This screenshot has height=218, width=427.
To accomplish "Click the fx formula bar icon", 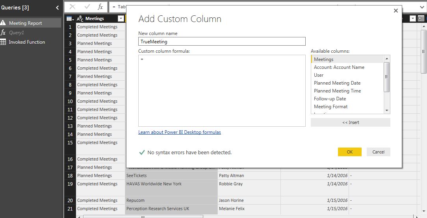I will click(x=100, y=7).
